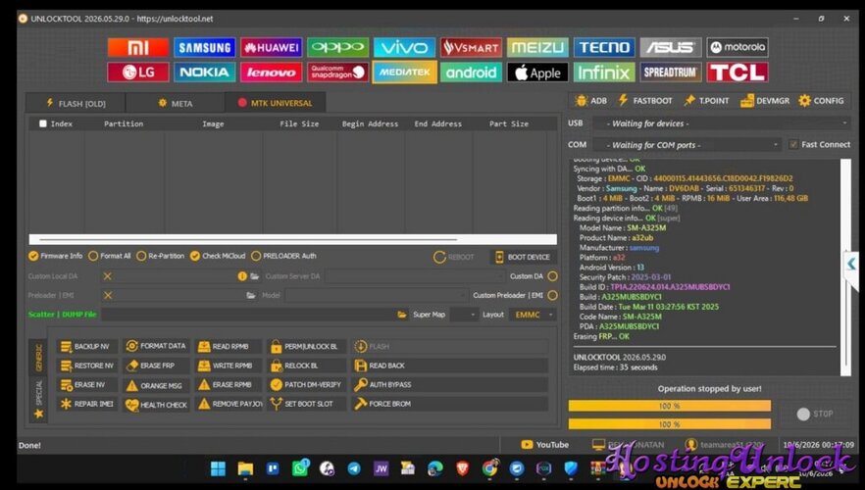Select the Infinix brand logo
The height and width of the screenshot is (490, 865).
pos(604,73)
